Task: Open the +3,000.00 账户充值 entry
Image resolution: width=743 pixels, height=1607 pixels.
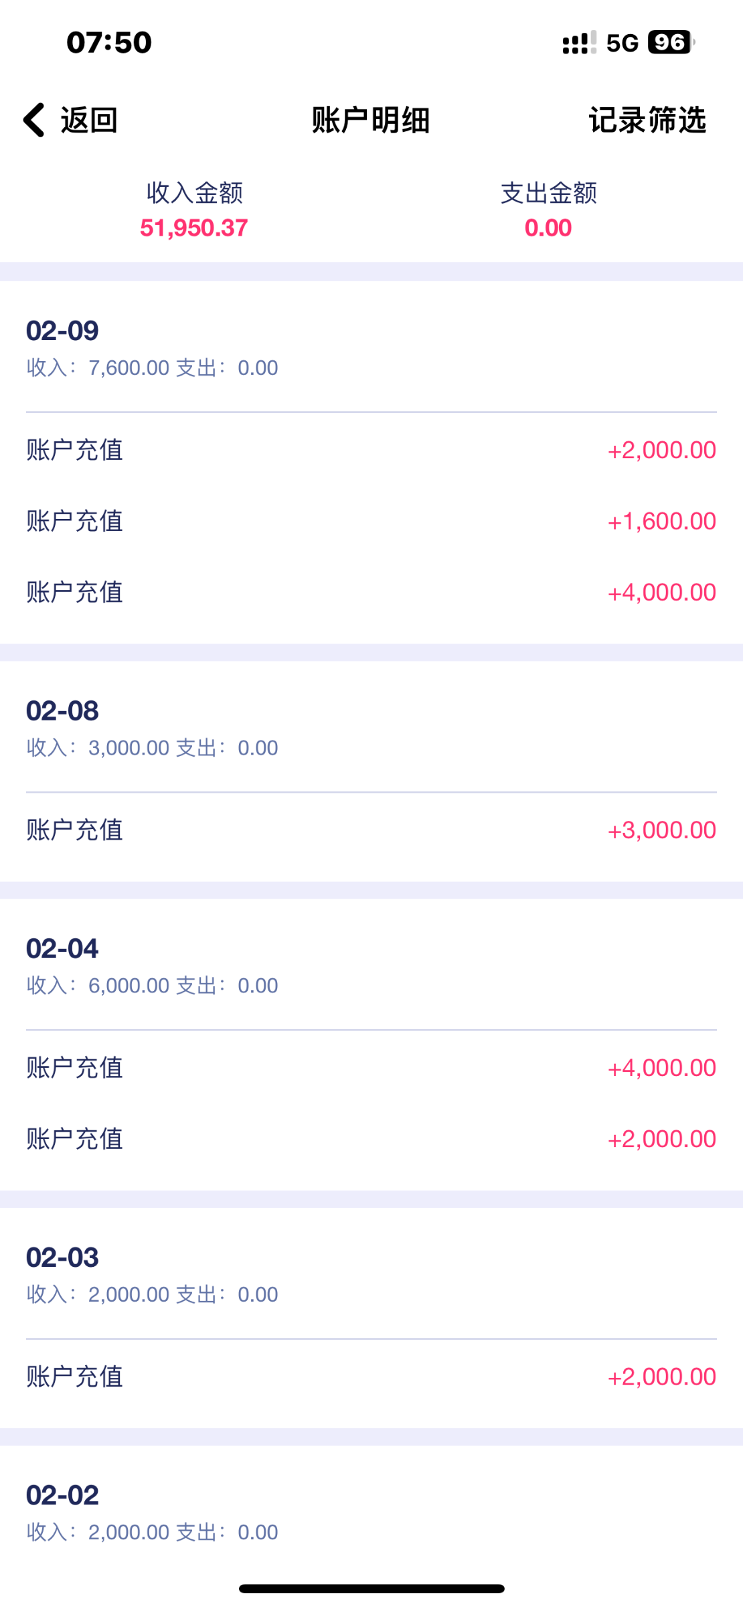Action: click(371, 830)
